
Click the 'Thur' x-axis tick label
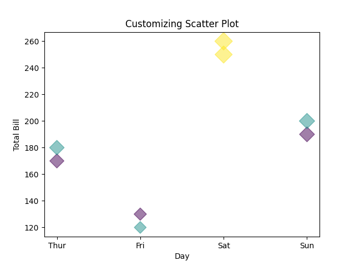pos(57,245)
